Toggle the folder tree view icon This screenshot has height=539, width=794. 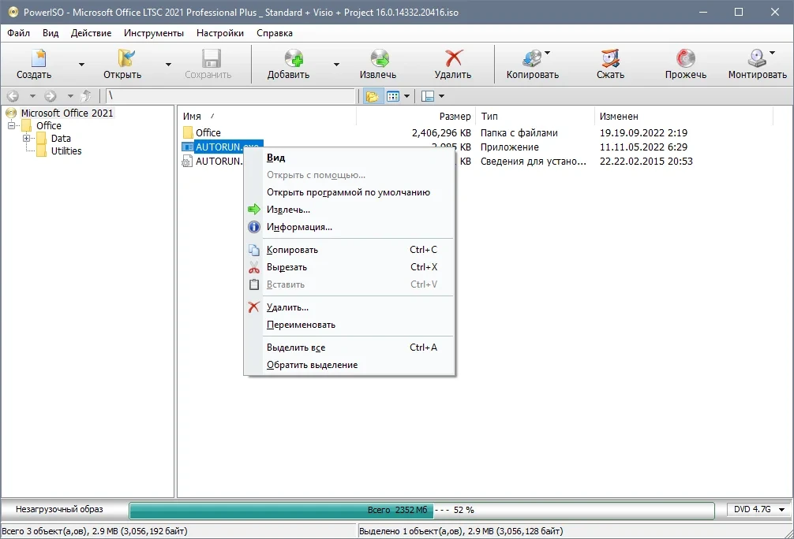(x=373, y=96)
